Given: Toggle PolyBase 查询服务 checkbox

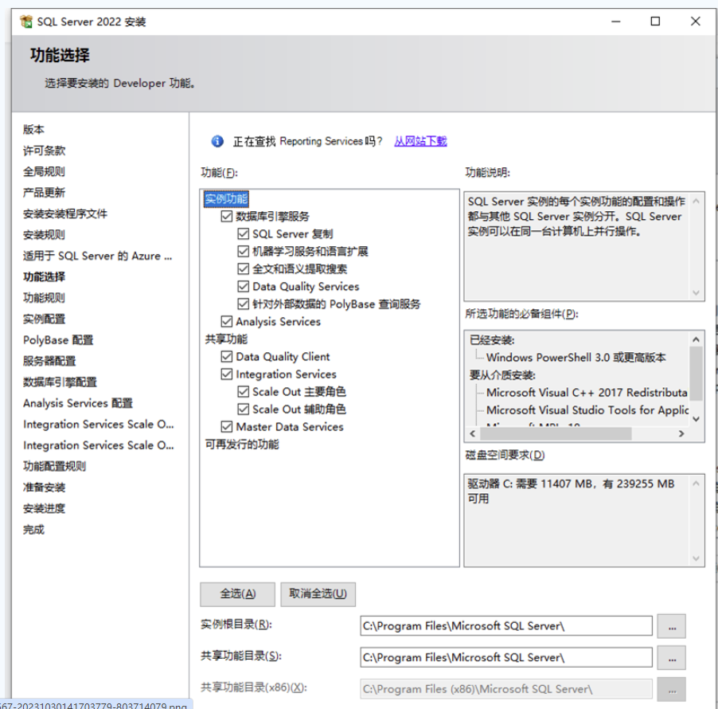Looking at the screenshot, I should (x=243, y=304).
